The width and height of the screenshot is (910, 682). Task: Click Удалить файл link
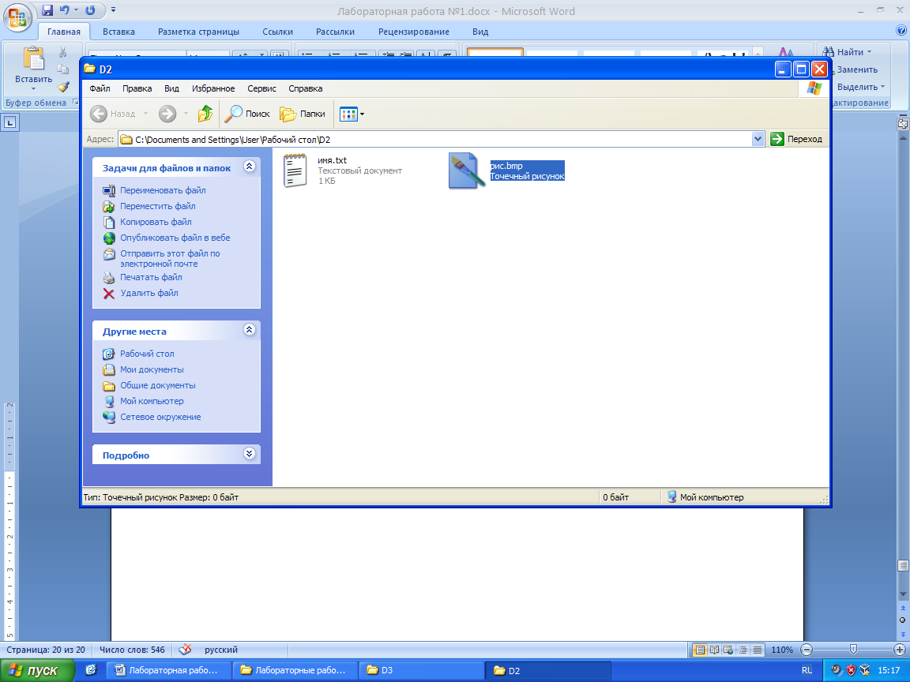click(149, 293)
